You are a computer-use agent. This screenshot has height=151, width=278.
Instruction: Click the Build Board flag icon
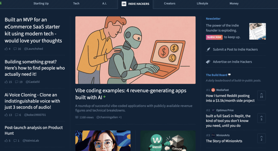coord(229,75)
